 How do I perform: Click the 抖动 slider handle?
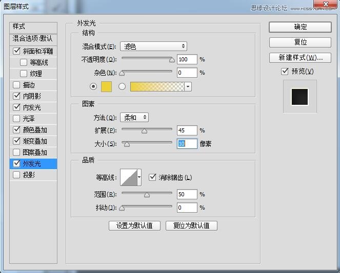click(122, 209)
